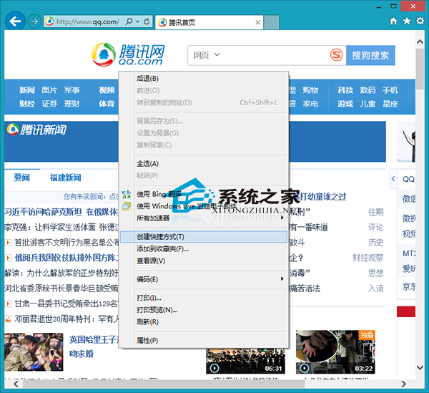This screenshot has width=429, height=393.
Task: Click the 搜狗搜索 button
Action: click(x=370, y=55)
